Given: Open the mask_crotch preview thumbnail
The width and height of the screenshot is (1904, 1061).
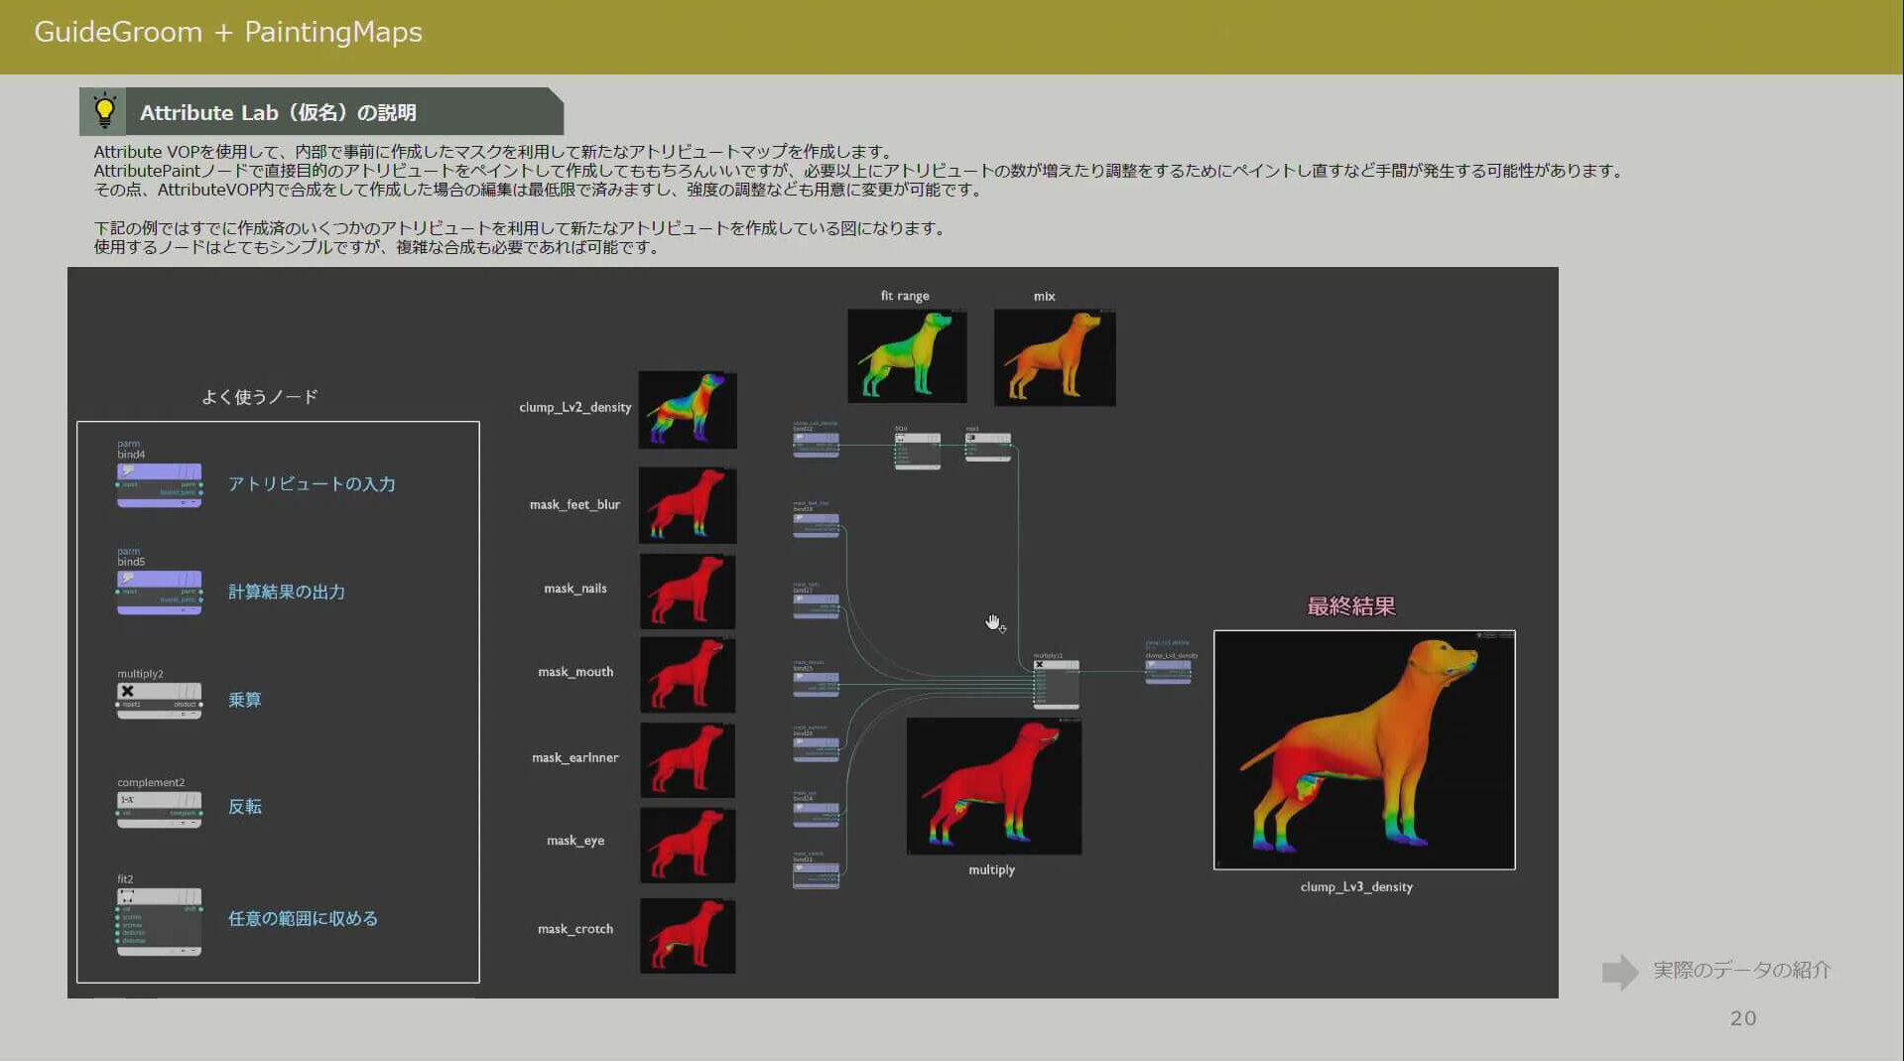Looking at the screenshot, I should point(688,935).
